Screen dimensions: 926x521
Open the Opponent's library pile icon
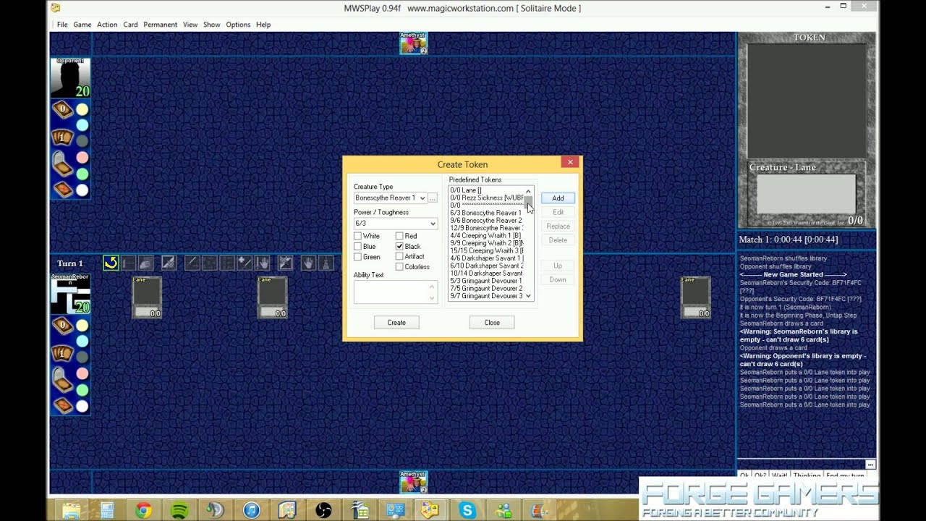[x=62, y=110]
